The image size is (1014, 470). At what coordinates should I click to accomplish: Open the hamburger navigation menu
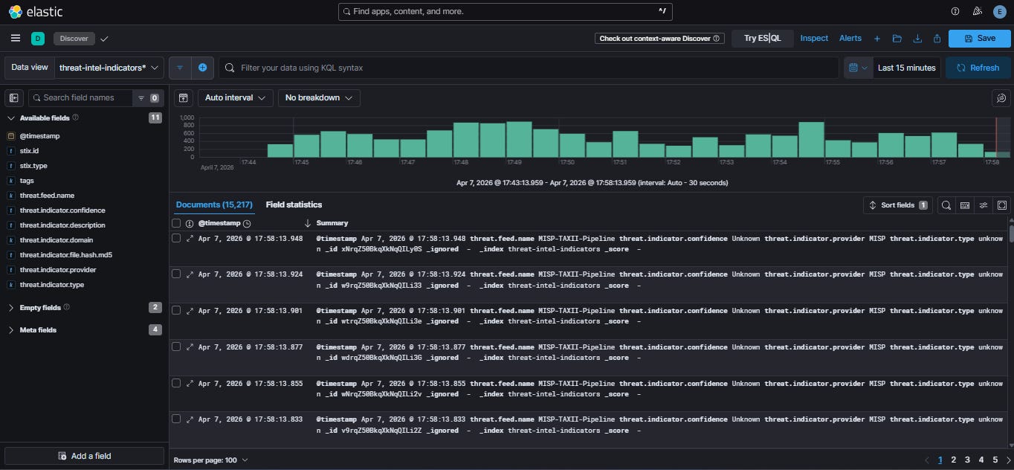tap(16, 38)
